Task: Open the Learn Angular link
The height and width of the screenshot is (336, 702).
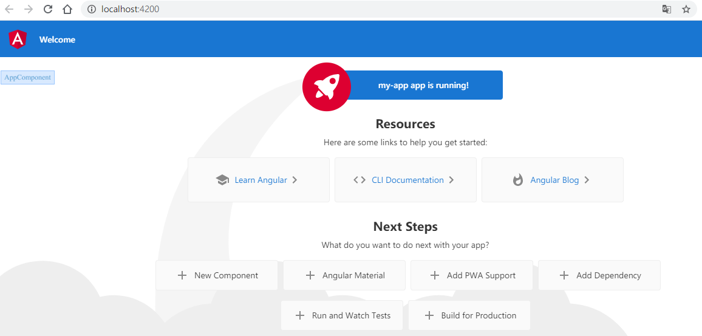Action: (261, 180)
